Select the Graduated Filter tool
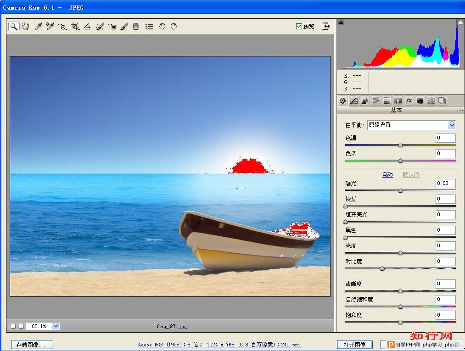 [x=136, y=27]
